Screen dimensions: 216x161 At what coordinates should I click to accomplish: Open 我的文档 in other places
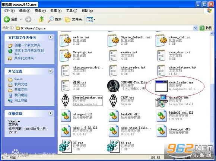click(21, 84)
